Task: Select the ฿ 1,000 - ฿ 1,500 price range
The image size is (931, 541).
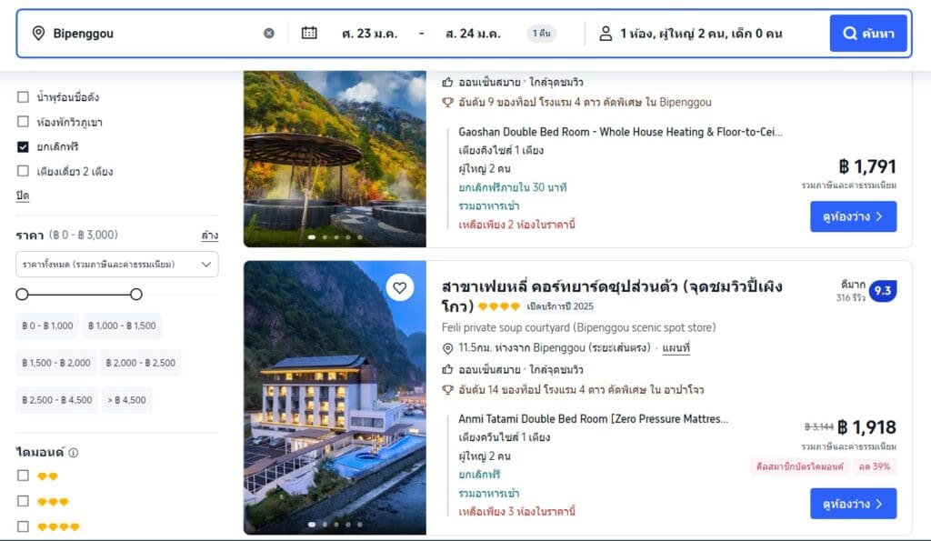Action: click(122, 326)
